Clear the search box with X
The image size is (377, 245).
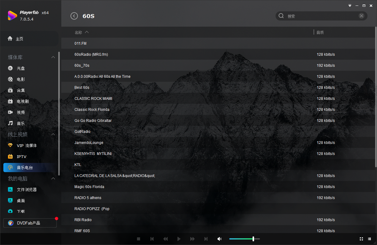[361, 16]
